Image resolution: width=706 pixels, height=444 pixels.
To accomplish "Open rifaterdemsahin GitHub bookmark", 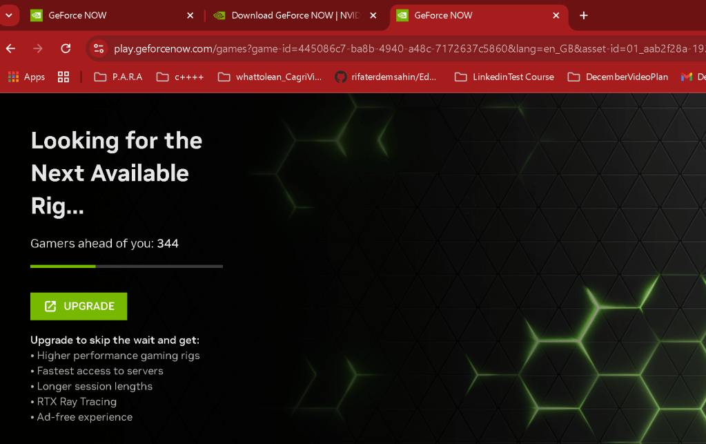I will pos(385,77).
